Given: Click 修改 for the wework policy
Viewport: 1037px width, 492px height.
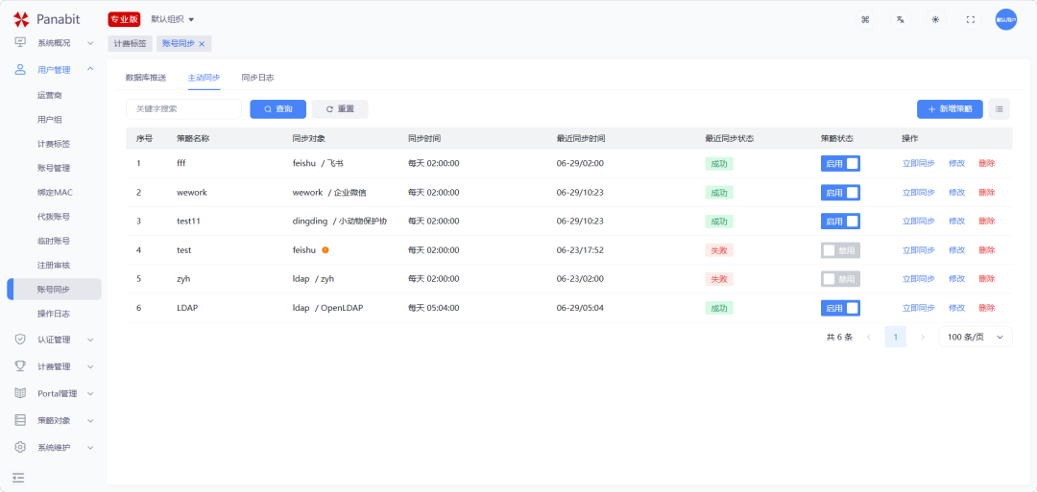Looking at the screenshot, I should 957,192.
